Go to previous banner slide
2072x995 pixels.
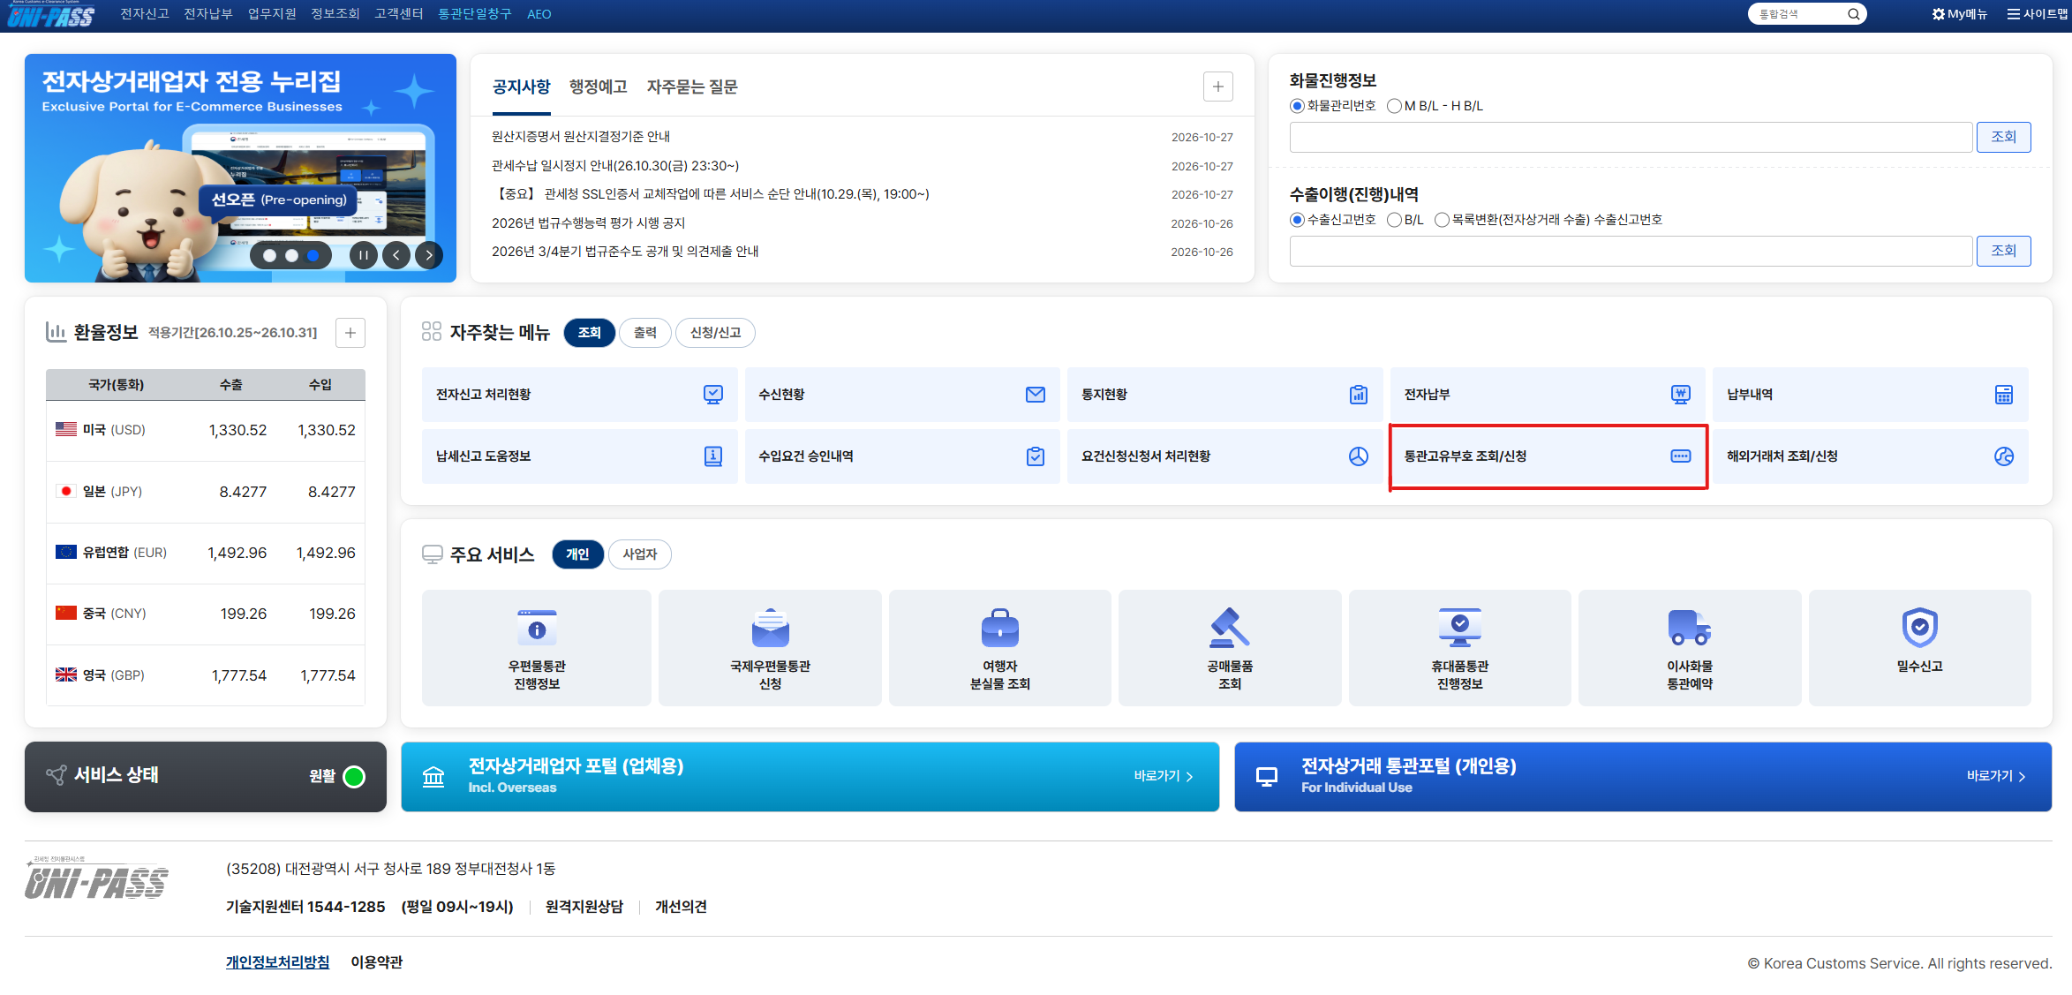pyautogui.click(x=396, y=256)
